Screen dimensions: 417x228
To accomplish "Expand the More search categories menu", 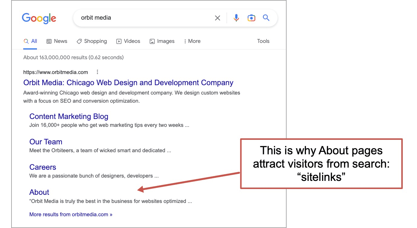I will tap(192, 41).
